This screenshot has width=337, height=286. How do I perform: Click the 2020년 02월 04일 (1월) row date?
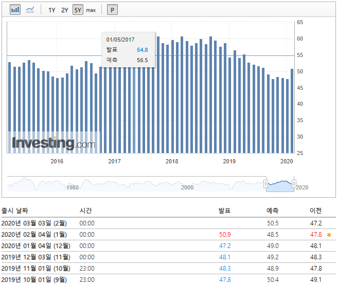click(34, 235)
